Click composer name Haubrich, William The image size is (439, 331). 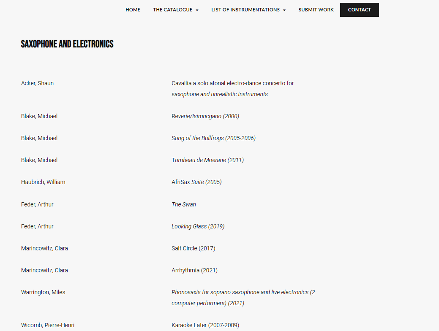pyautogui.click(x=43, y=182)
